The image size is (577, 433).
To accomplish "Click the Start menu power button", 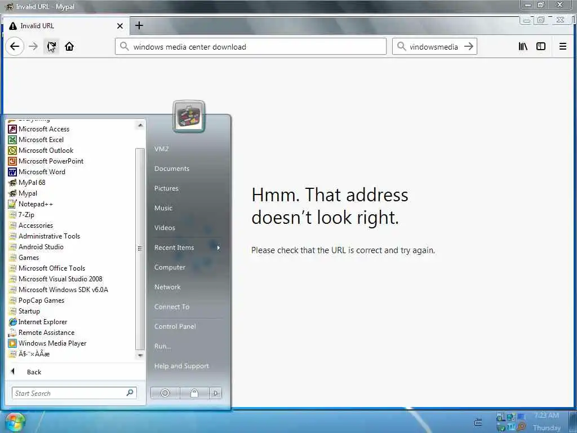I will click(x=165, y=393).
